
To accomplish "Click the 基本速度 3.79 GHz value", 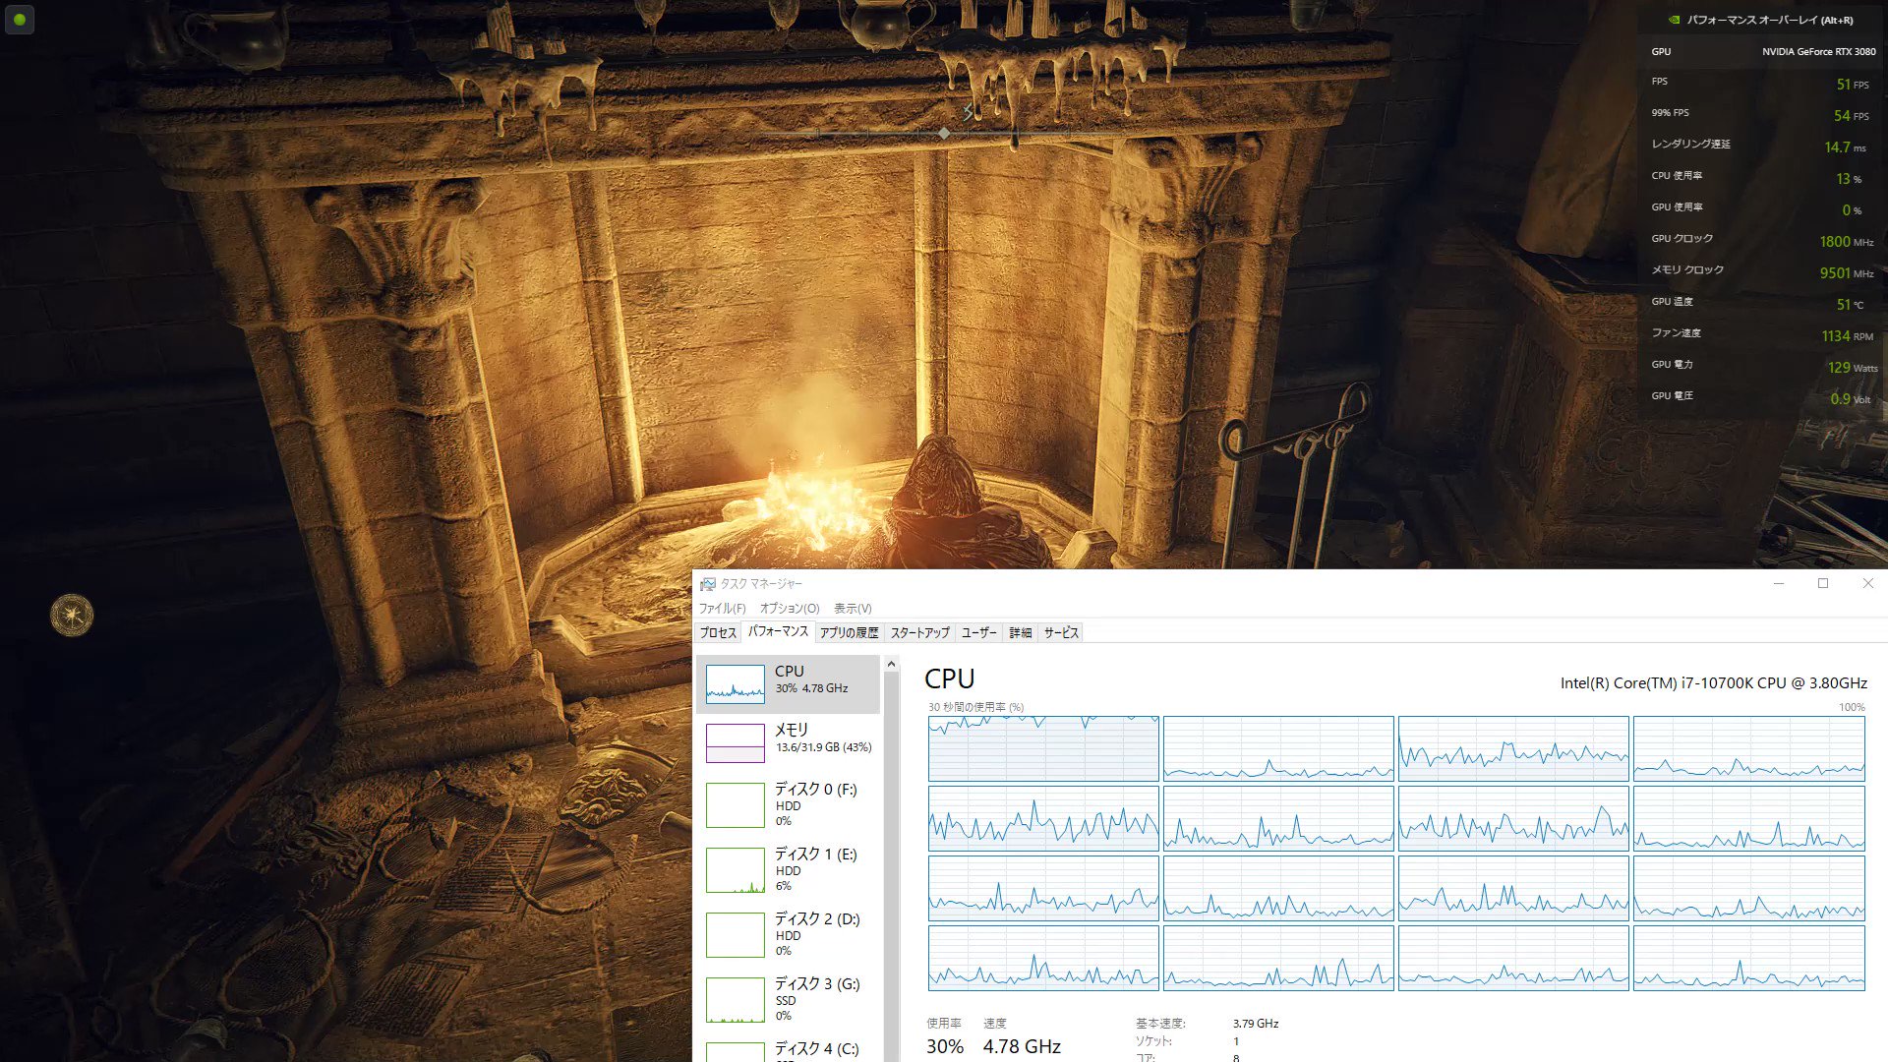I will tap(1256, 1024).
